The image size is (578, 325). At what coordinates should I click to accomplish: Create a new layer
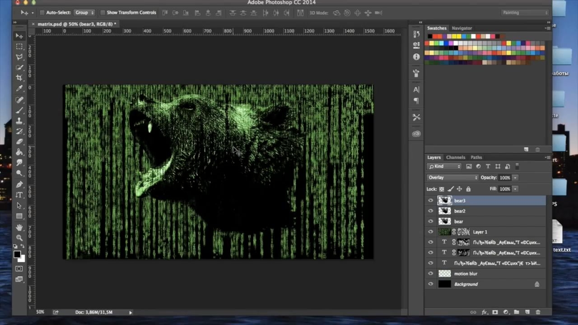coord(527,312)
